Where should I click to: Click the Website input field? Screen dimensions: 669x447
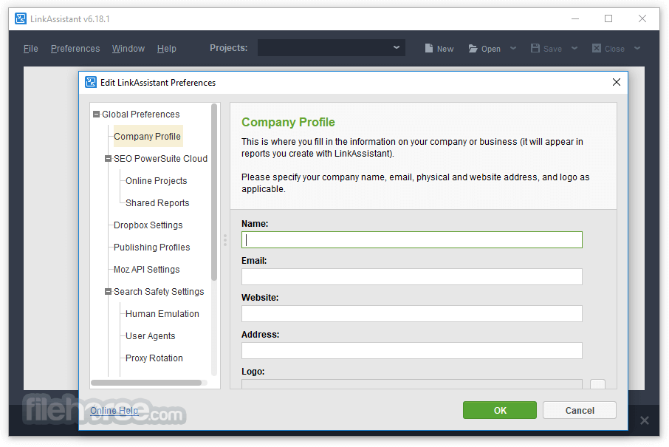click(412, 314)
